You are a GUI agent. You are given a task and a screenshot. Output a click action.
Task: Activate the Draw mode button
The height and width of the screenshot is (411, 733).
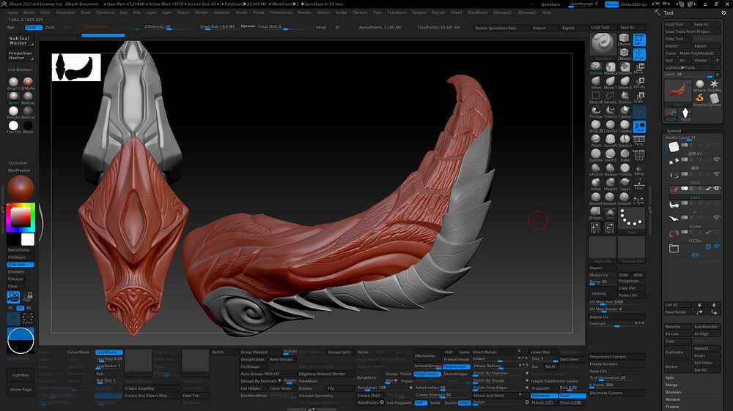click(639, 54)
